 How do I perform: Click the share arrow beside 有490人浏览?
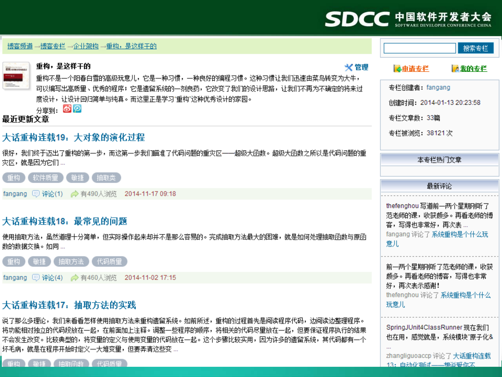pyautogui.click(x=74, y=194)
